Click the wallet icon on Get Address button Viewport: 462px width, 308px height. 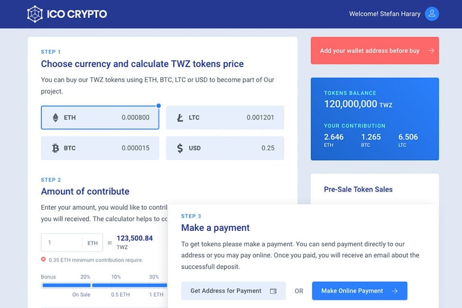click(x=273, y=291)
